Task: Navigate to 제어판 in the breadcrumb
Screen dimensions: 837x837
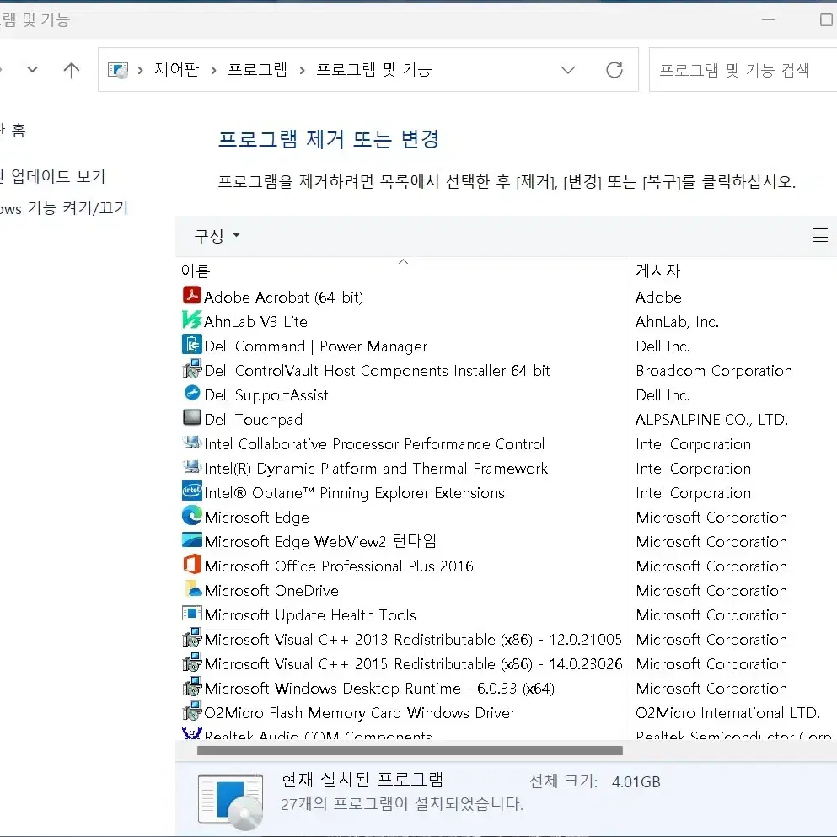Action: [x=177, y=69]
